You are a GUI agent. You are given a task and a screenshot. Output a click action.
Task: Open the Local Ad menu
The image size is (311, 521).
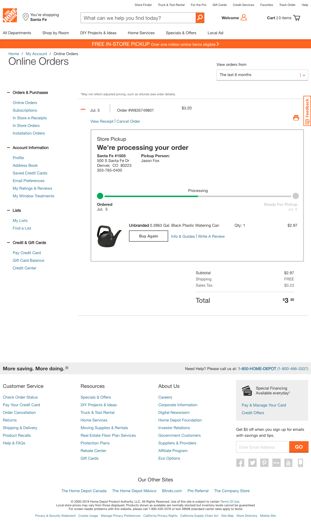pos(215,33)
